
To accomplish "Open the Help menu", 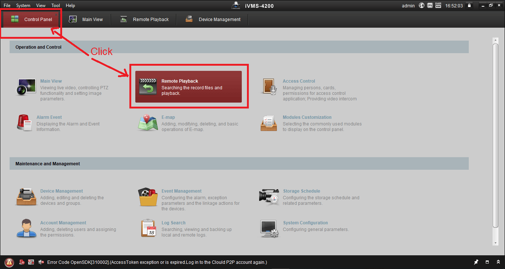I will point(70,6).
